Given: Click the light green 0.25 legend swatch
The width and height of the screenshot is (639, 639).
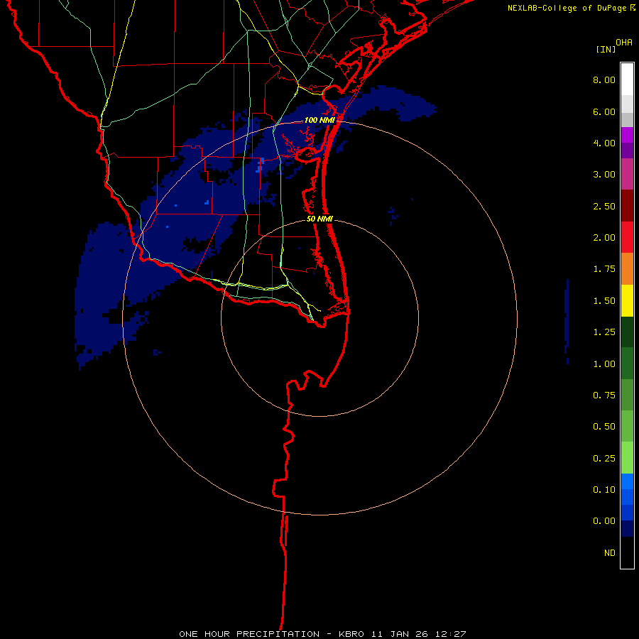Looking at the screenshot, I should pos(627,458).
